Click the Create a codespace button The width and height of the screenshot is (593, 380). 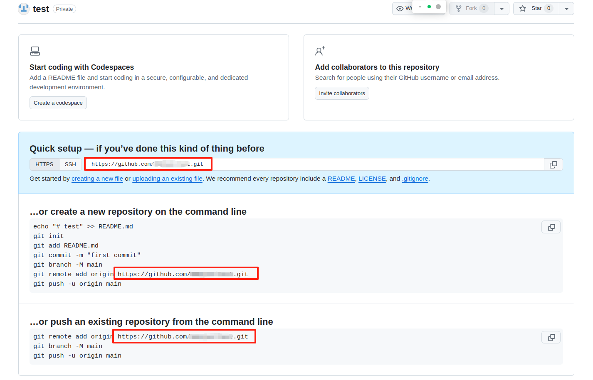tap(58, 103)
